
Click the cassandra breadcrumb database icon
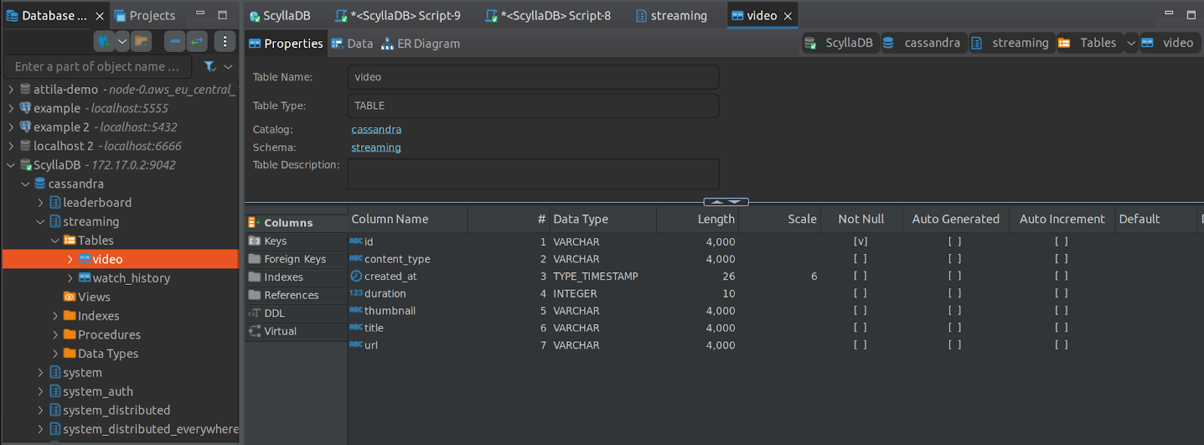point(888,43)
